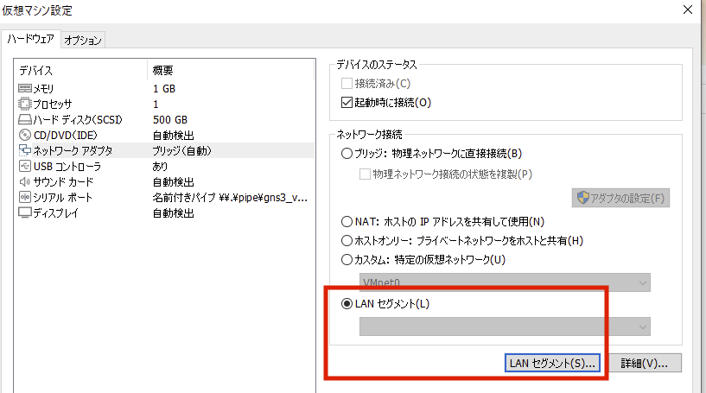This screenshot has width=706, height=393.
Task: Click the 500 GB disk summary value
Action: 170,120
